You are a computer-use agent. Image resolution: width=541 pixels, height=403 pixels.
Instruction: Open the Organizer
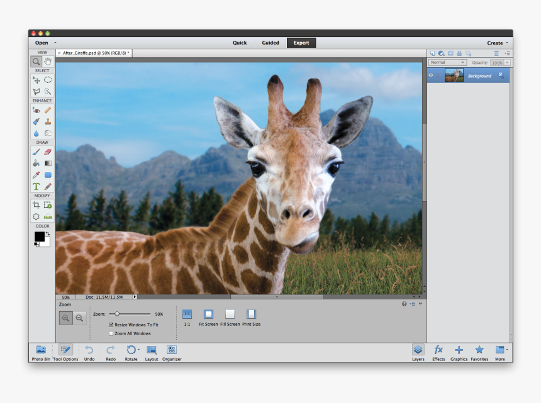172,352
